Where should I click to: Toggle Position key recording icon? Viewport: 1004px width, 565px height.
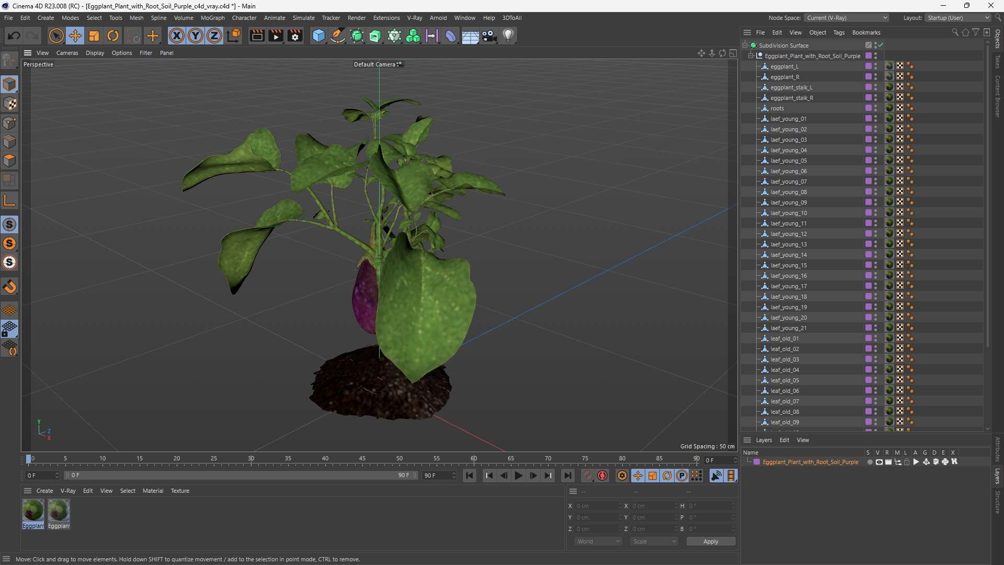point(638,476)
